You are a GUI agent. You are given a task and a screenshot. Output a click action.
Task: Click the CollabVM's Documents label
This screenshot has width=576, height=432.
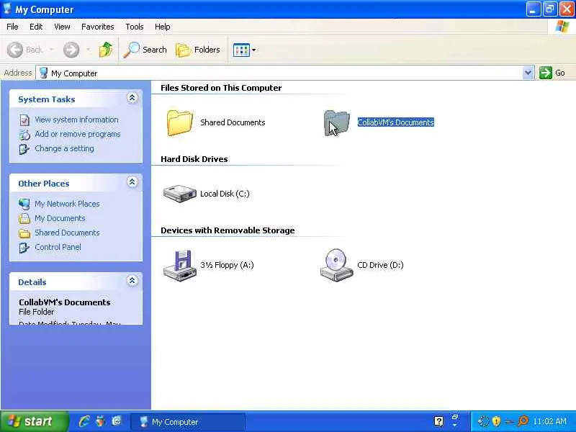pos(395,122)
